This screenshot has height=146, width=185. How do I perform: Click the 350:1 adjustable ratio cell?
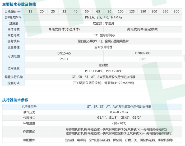pos(142,59)
